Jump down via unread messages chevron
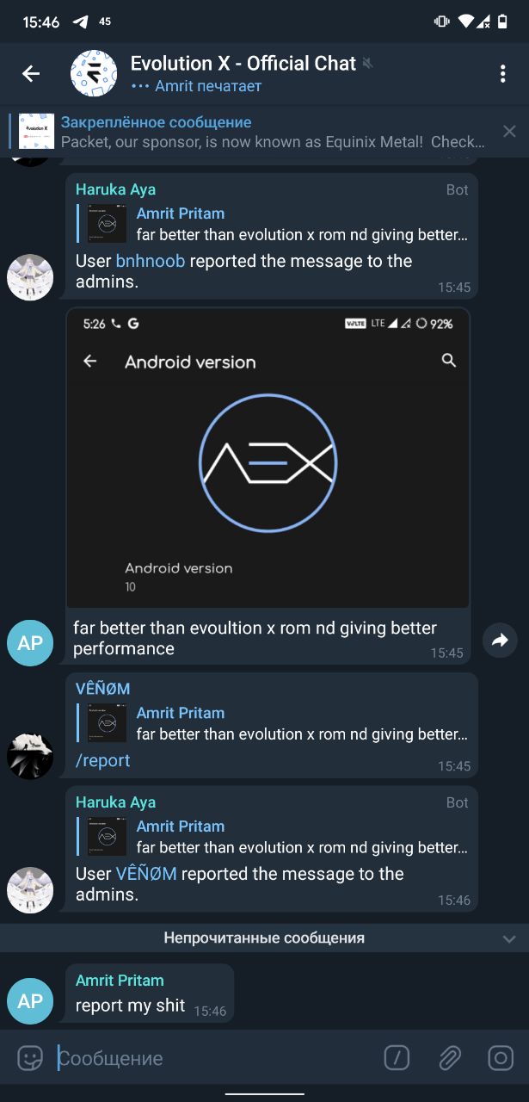This screenshot has width=529, height=1102. point(509,938)
